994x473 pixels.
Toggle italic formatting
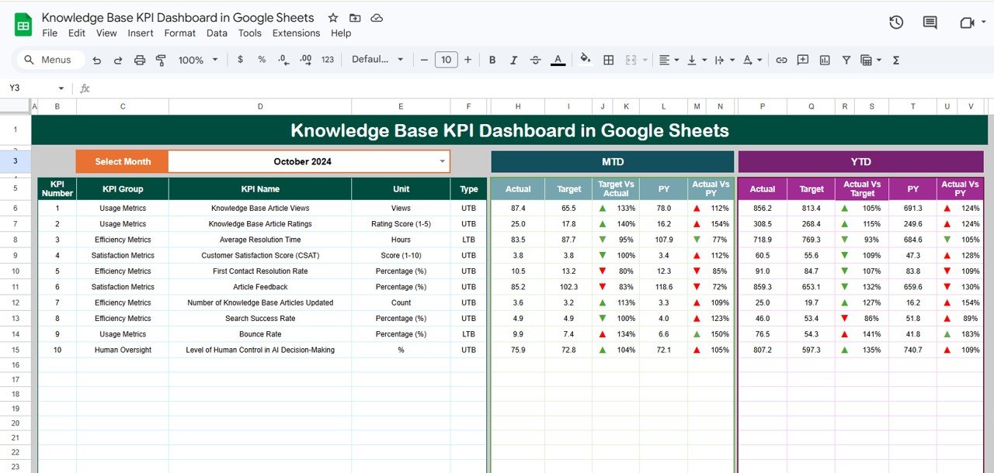click(513, 60)
